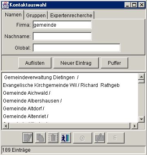Click the horizontal scroll right arrow

point(135,126)
